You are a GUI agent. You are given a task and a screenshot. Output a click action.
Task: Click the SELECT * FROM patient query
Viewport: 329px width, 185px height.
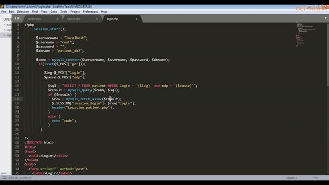coord(123,86)
